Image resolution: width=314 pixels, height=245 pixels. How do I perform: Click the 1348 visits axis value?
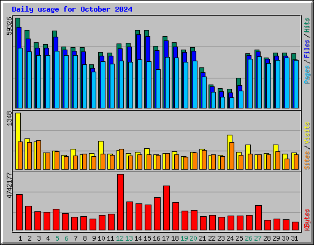pyautogui.click(x=9, y=118)
